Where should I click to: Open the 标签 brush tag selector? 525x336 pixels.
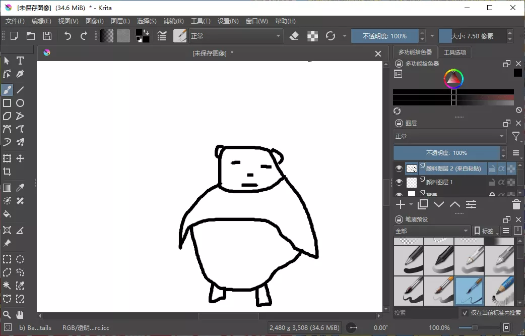coord(485,231)
